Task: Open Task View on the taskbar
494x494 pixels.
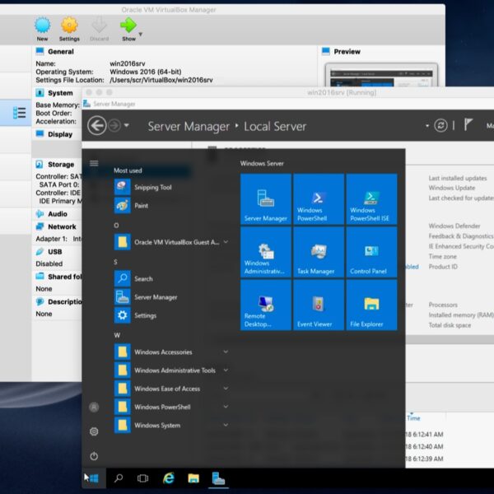Action: pyautogui.click(x=142, y=478)
